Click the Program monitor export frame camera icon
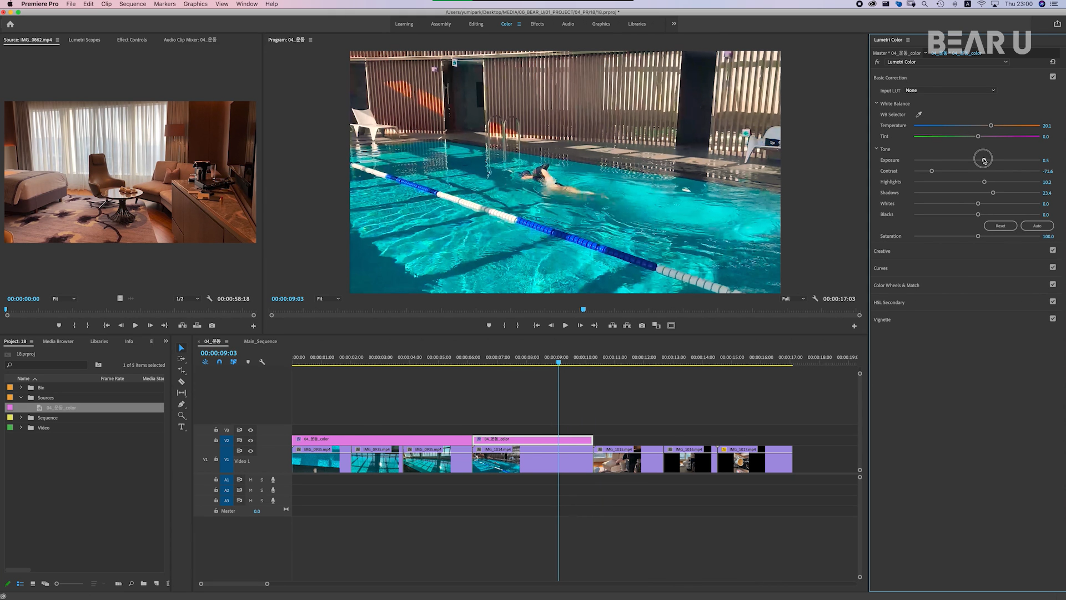 point(642,326)
